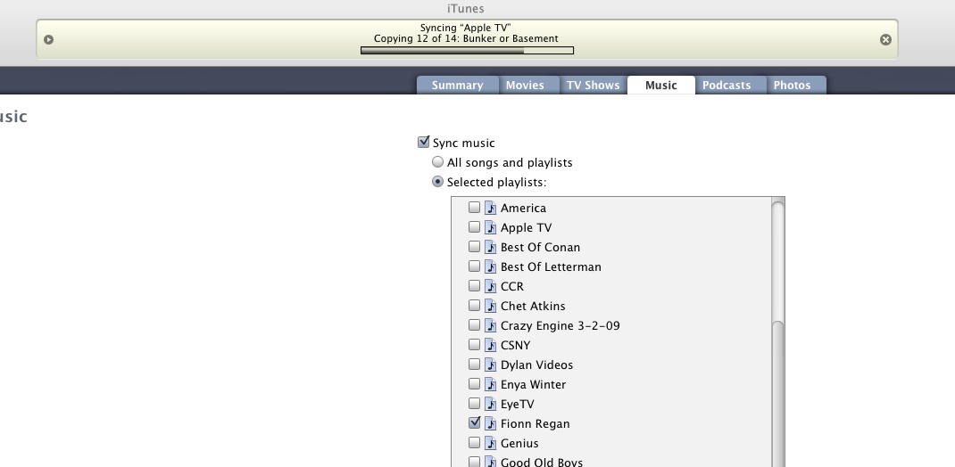Select the Chet Atkins playlist name
Screen dimensions: 955x467
click(x=533, y=306)
